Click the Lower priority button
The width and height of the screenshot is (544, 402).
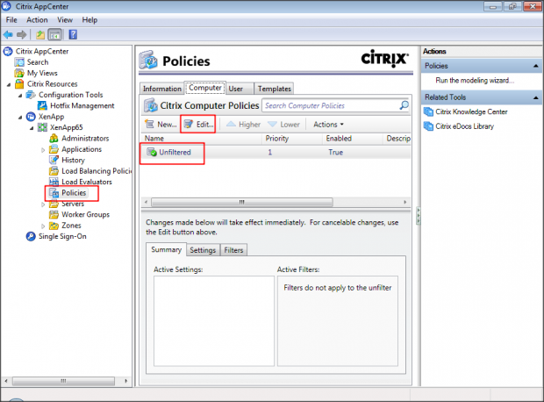tap(283, 125)
